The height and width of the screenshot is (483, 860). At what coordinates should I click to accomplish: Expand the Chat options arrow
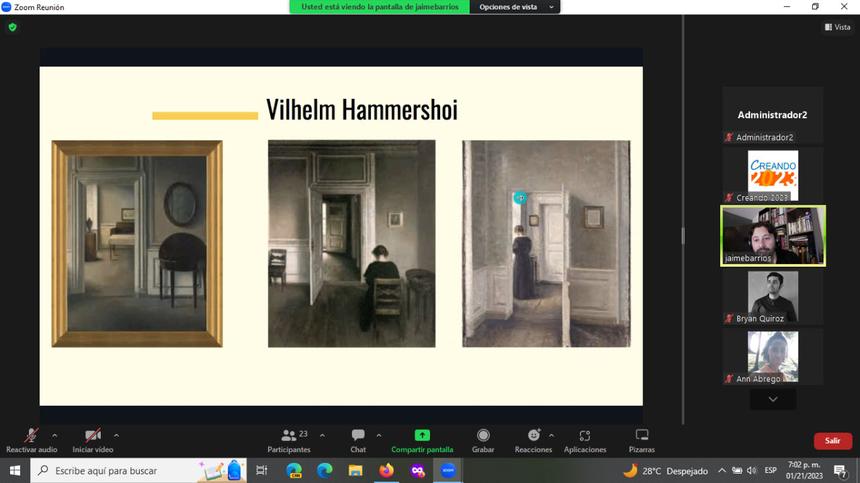coord(379,435)
